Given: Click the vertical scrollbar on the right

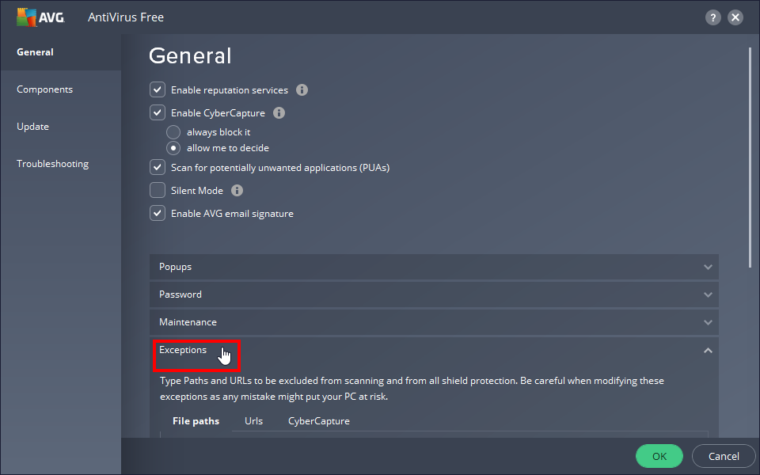Looking at the screenshot, I should (749, 158).
